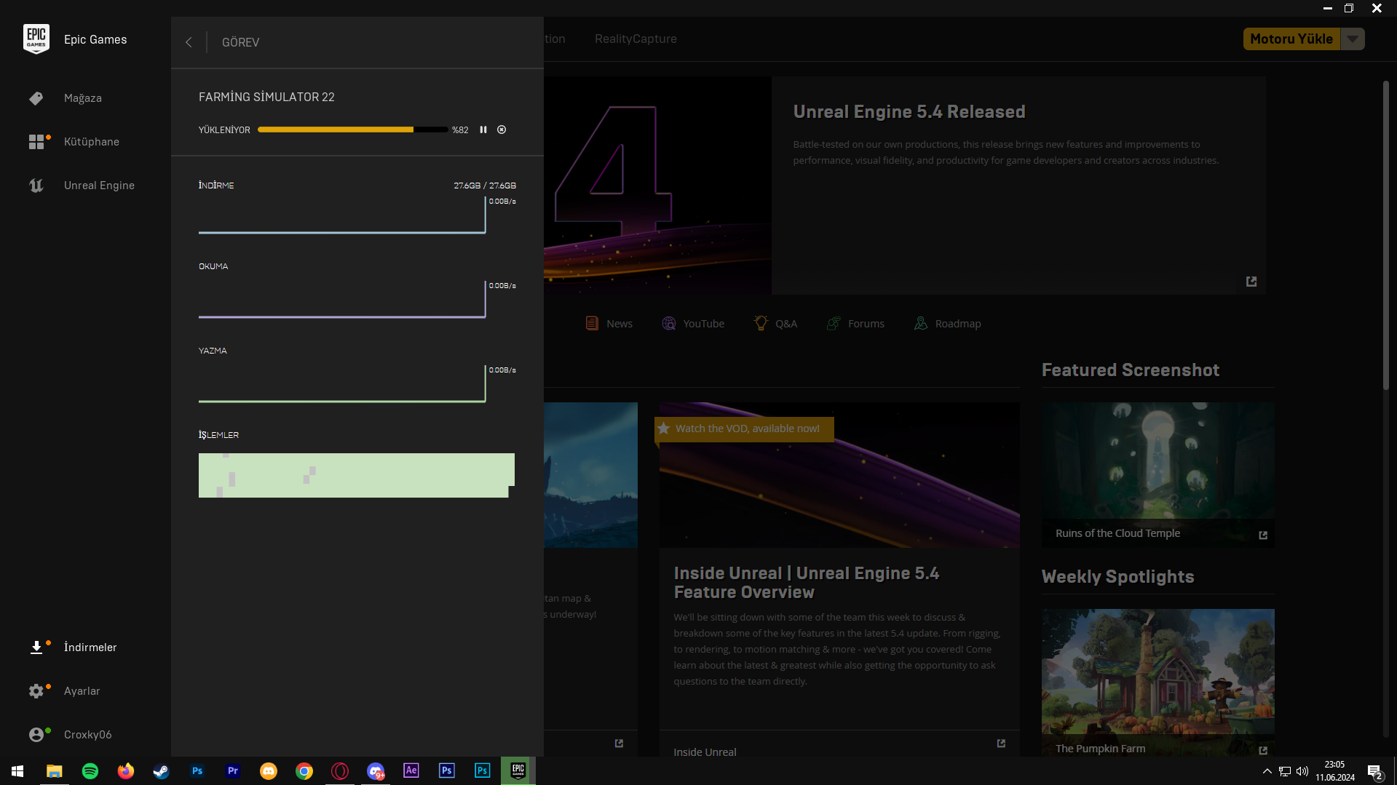Click the Watch the VOD banner
Screen dimensions: 1397x785
point(744,429)
